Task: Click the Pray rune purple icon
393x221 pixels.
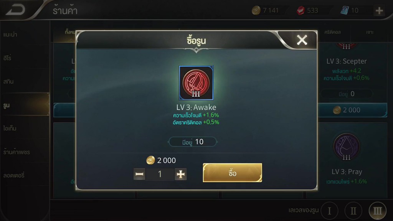Action: click(x=347, y=147)
